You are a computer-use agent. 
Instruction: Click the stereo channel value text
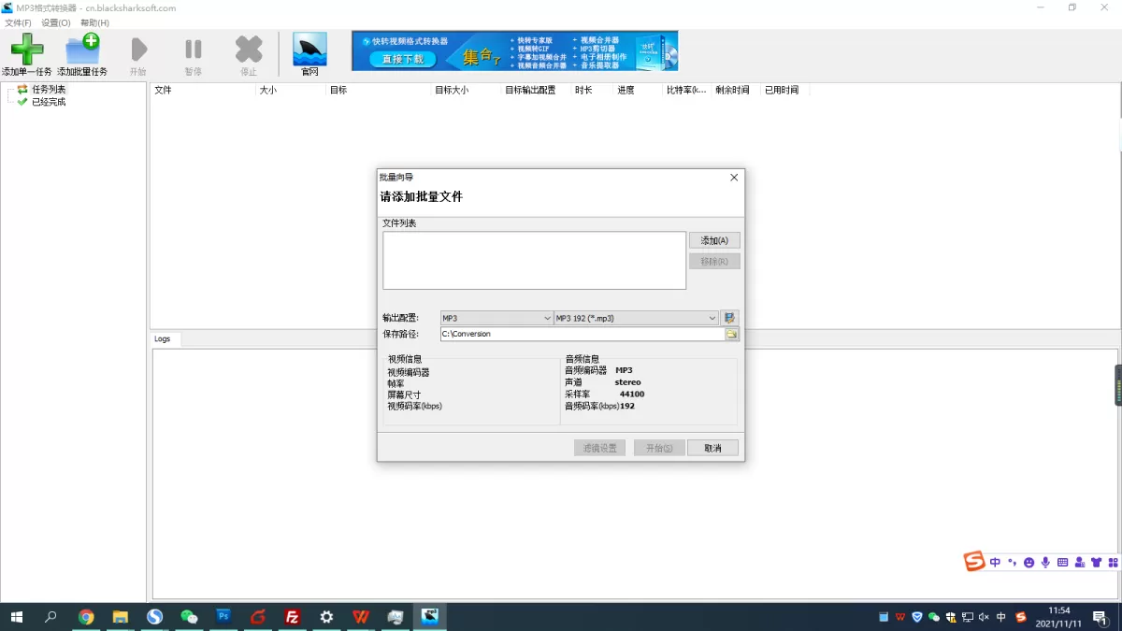[627, 382]
